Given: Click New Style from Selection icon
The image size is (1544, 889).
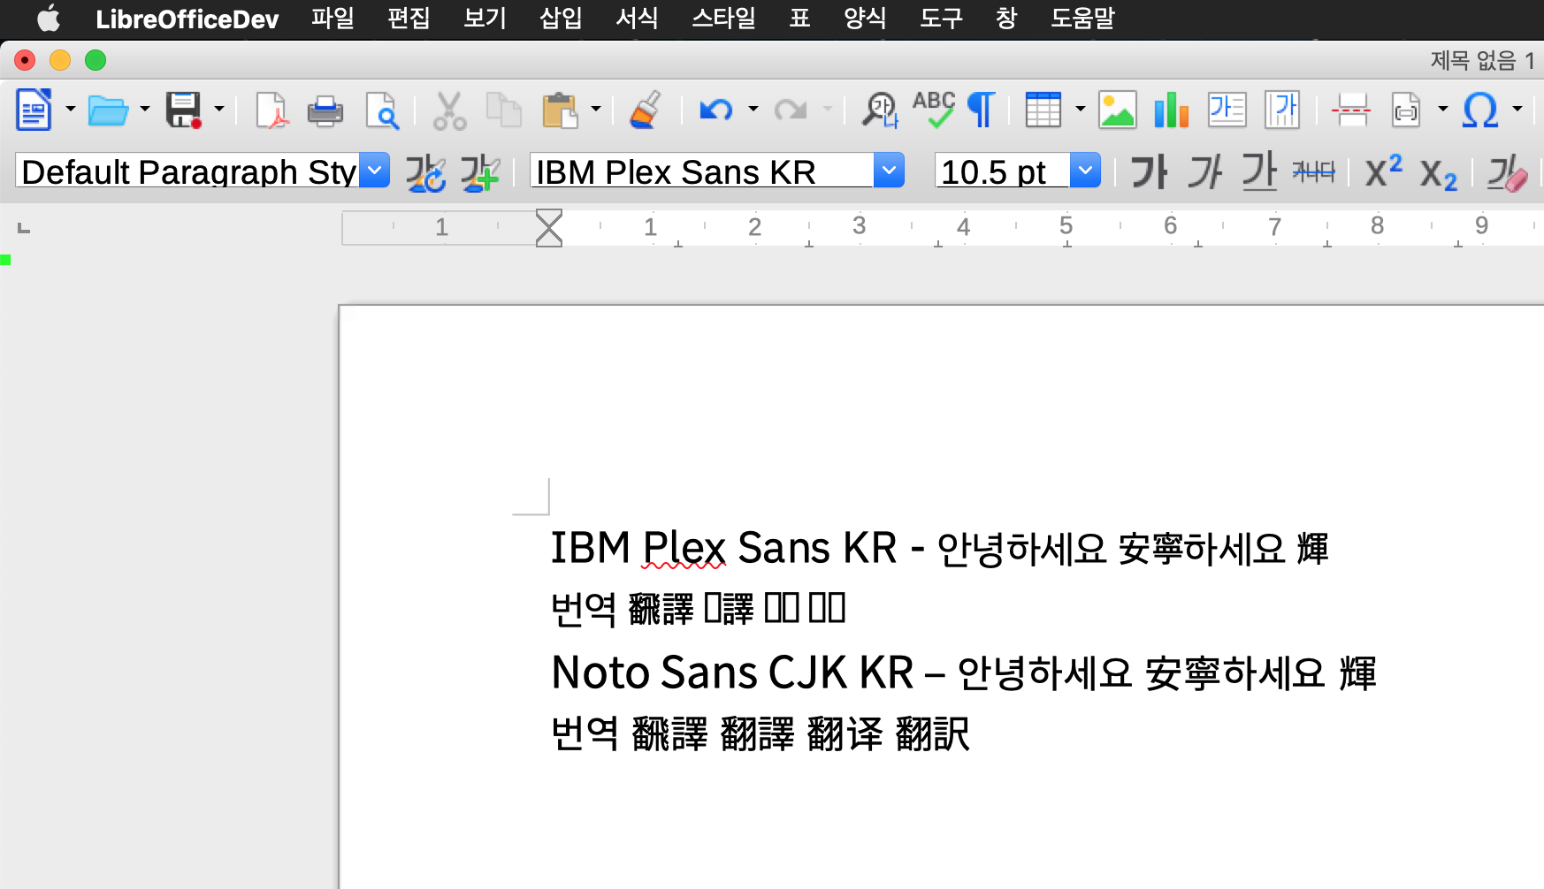Looking at the screenshot, I should click(480, 171).
